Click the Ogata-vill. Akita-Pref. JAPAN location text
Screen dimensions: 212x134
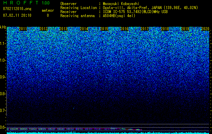pos(150,8)
